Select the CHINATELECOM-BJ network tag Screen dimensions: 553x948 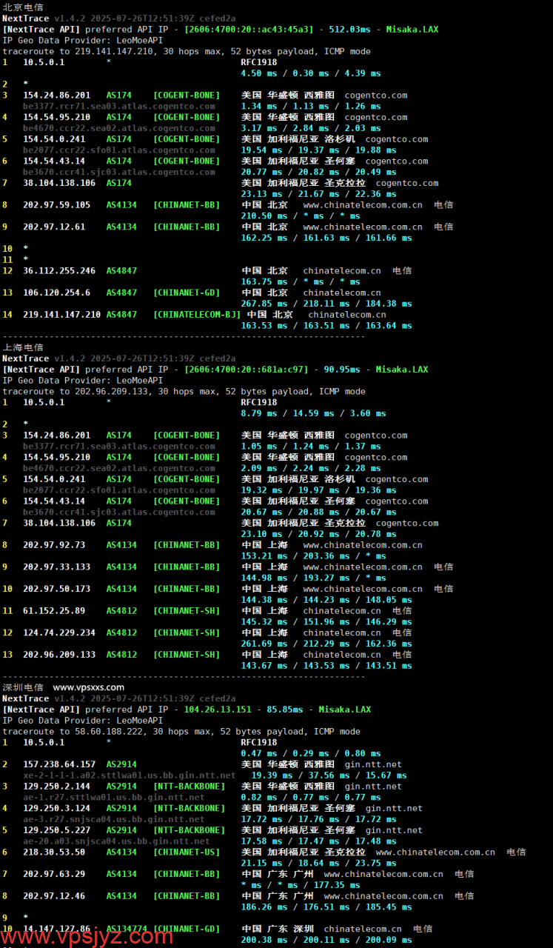[197, 315]
